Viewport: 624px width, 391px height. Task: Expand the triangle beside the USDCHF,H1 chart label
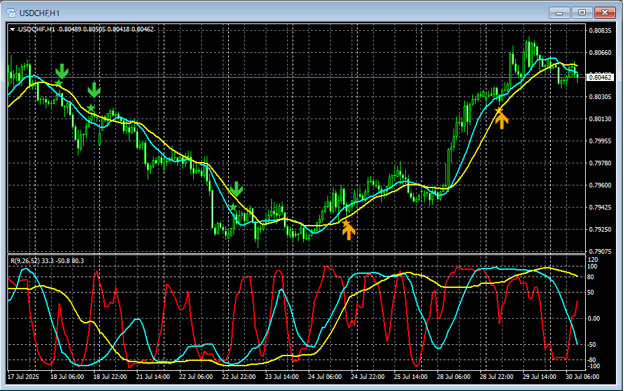pyautogui.click(x=13, y=29)
